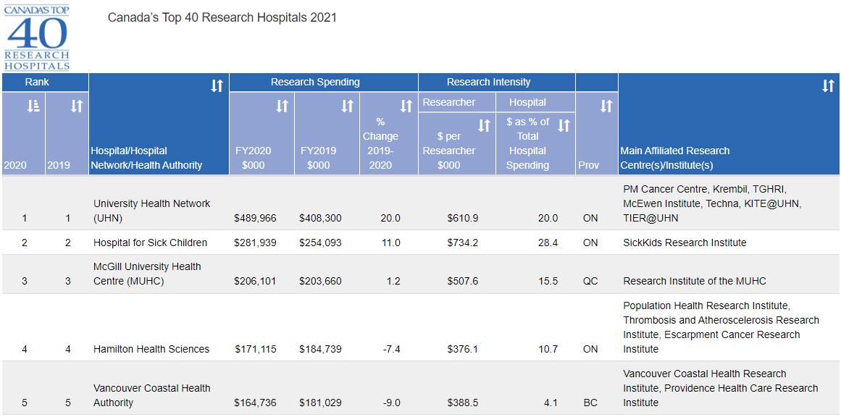Click the $164,736 FY2020 value
This screenshot has height=417, width=841.
tap(255, 403)
